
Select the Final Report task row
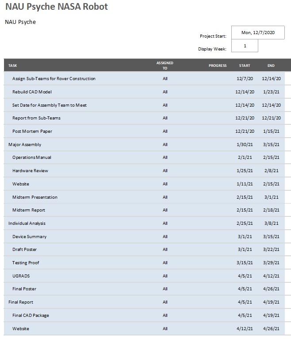(x=21, y=302)
